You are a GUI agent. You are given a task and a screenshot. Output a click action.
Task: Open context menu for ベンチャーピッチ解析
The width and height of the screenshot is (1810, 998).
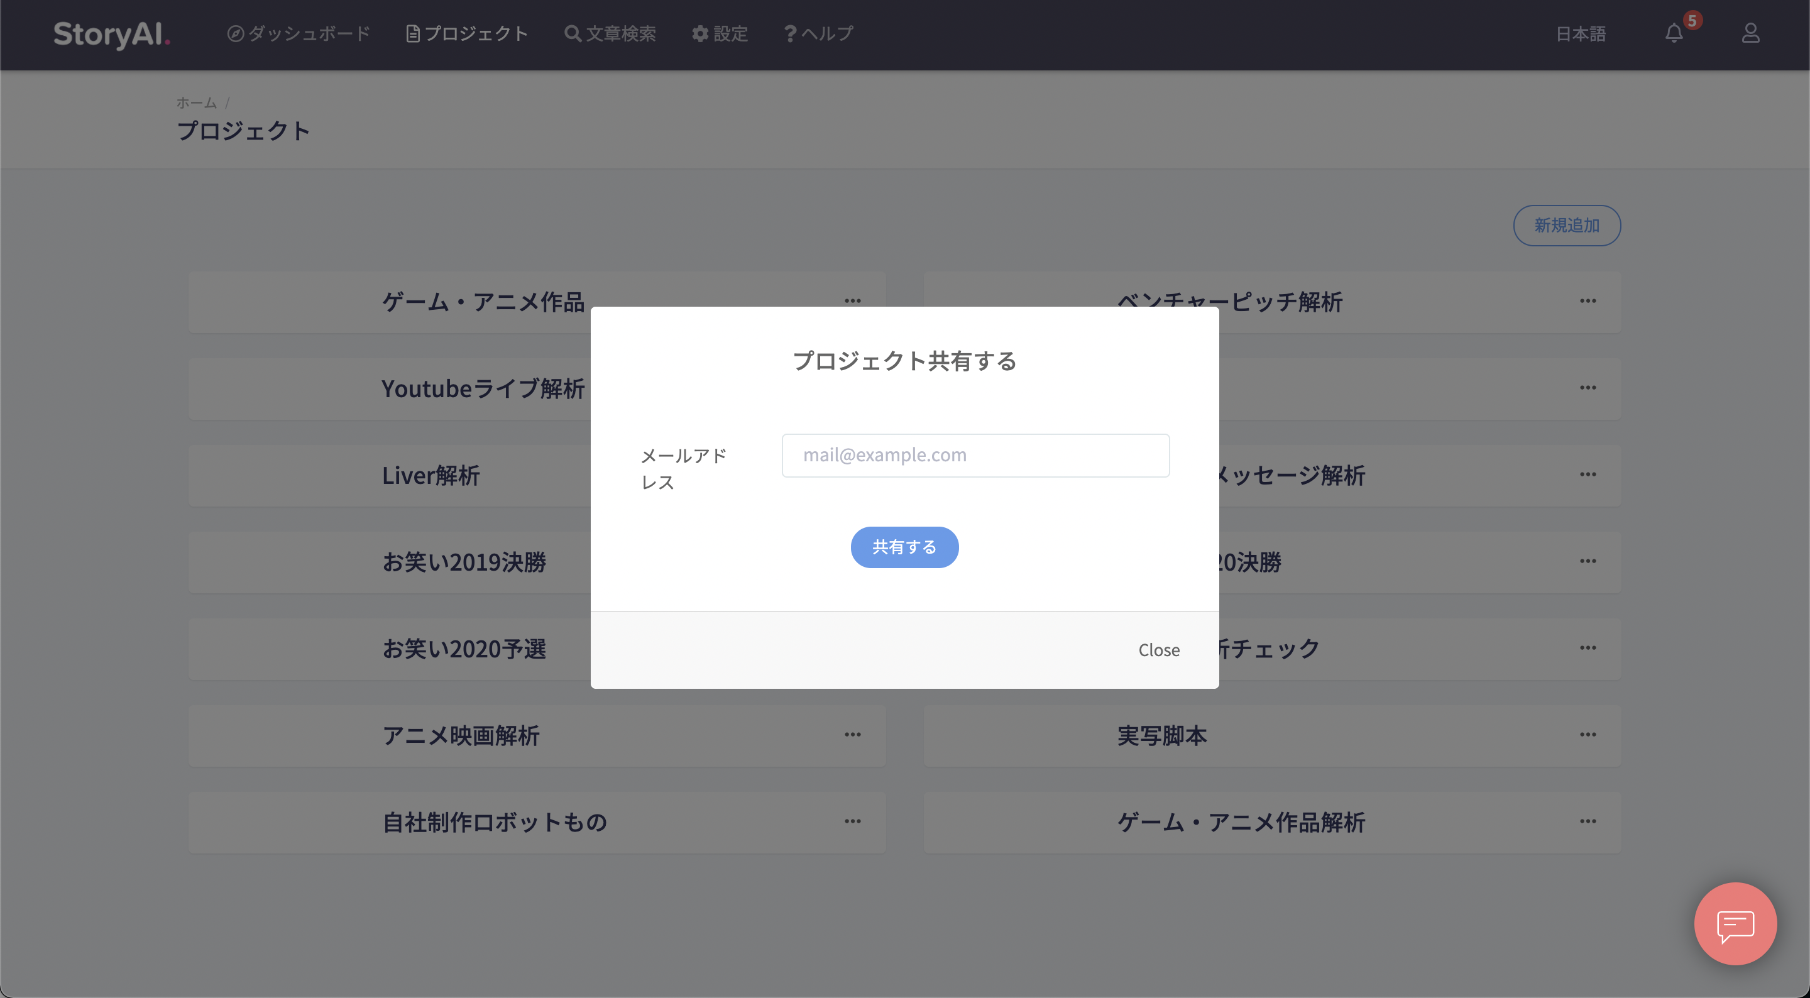pos(1588,301)
